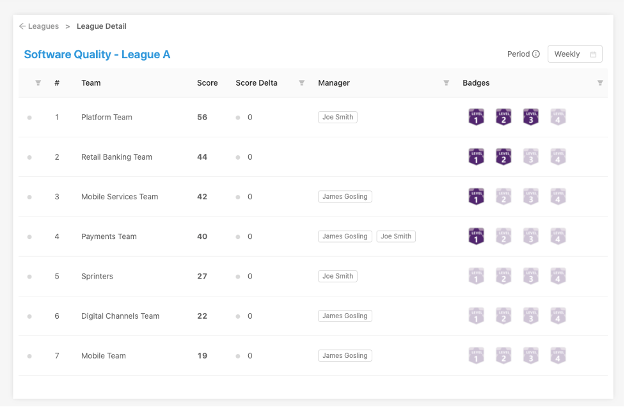Open the Weekly period dropdown
Screen dimensions: 625x407
pyautogui.click(x=574, y=54)
